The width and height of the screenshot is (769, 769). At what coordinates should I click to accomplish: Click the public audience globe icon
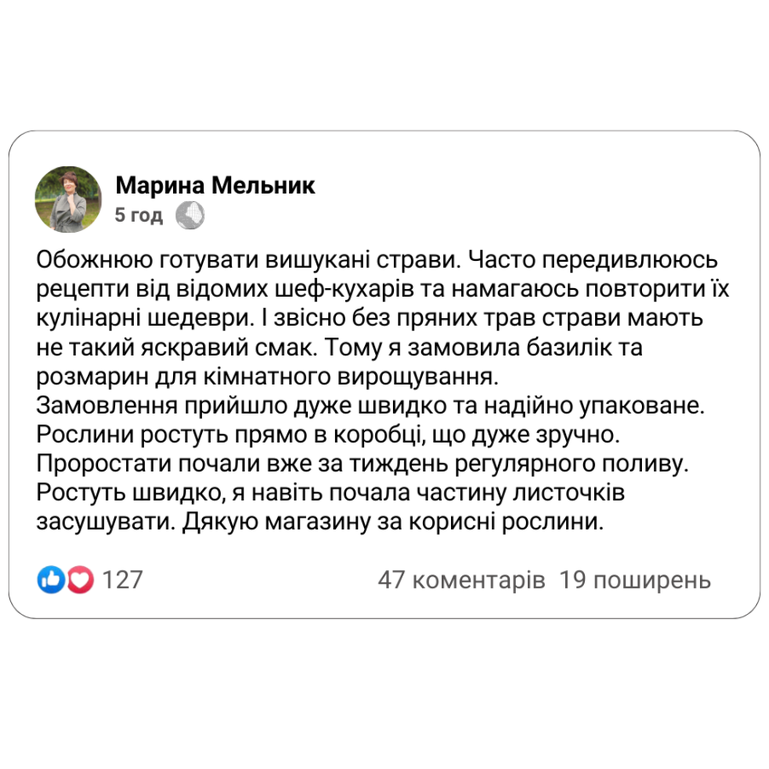coord(190,216)
